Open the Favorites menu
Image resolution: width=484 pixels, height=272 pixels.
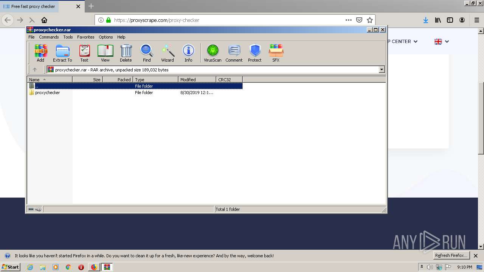(x=86, y=37)
